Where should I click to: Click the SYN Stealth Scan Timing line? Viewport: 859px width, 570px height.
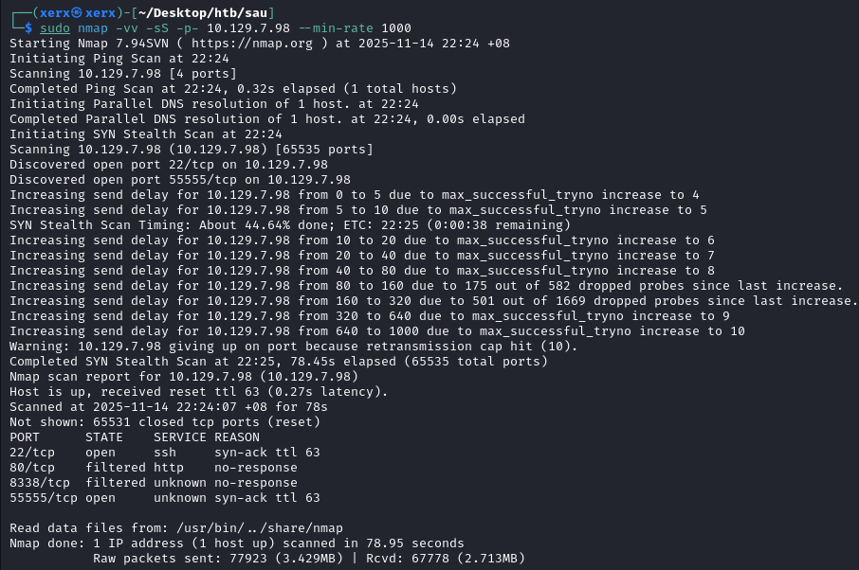point(290,225)
